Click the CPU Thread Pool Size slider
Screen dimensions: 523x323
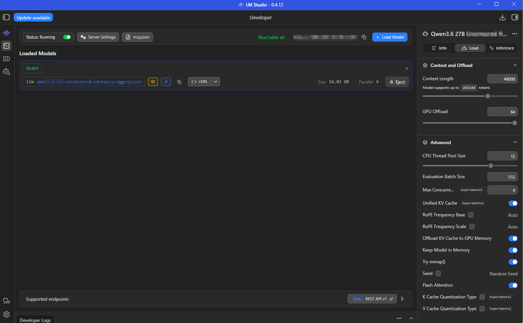pos(470,166)
